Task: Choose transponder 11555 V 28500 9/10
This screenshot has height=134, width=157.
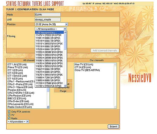Action: pyautogui.click(x=49, y=55)
